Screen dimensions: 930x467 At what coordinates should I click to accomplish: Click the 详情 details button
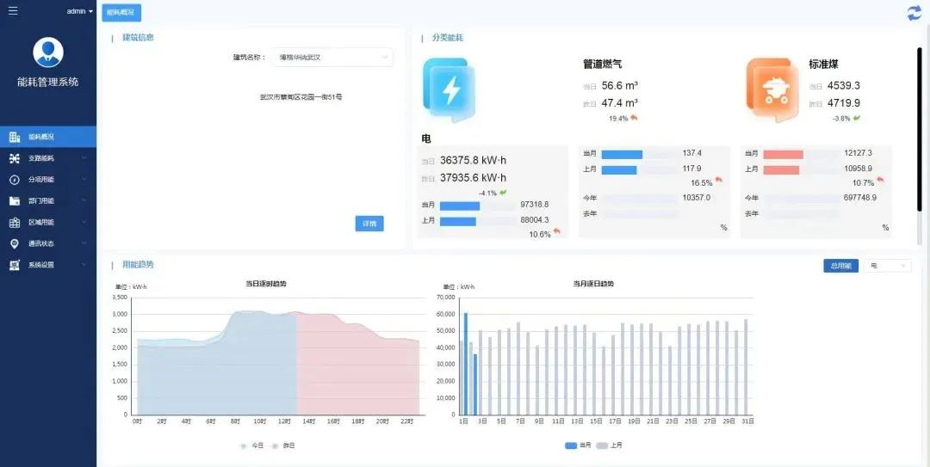(x=369, y=224)
